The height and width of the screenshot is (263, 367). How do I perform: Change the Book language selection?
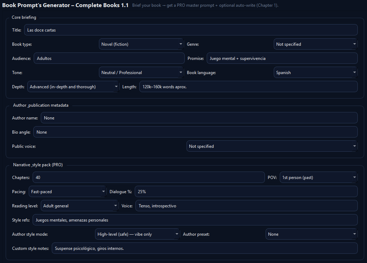315,72
